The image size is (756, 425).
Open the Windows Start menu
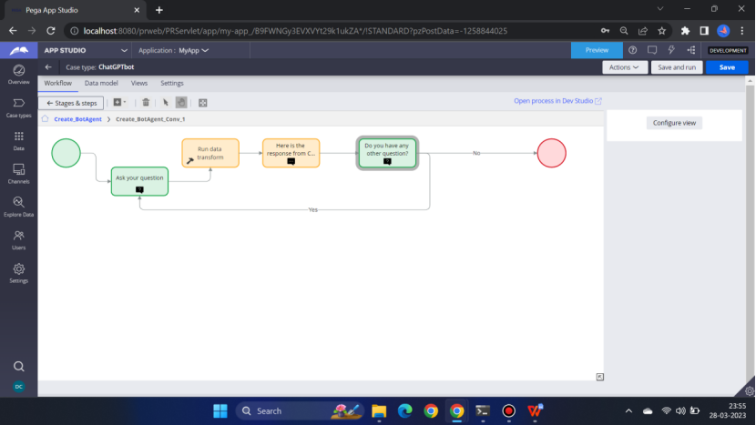[220, 411]
